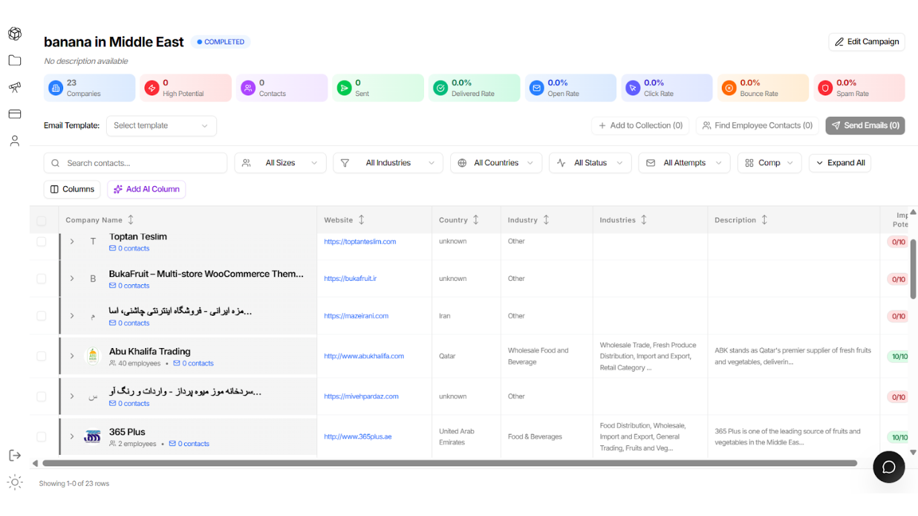Viewport: 918px width, 516px height.
Task: Open the All Industries filter menu
Action: point(388,163)
